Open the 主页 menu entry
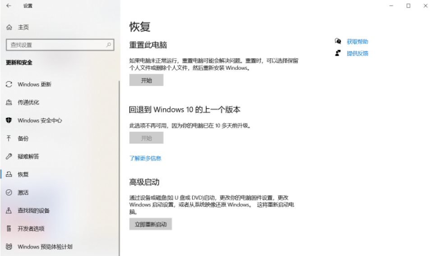433x256 pixels. coord(23,27)
